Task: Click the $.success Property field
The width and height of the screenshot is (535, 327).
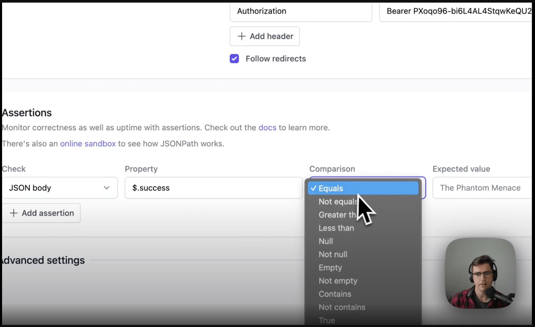Action: click(213, 188)
